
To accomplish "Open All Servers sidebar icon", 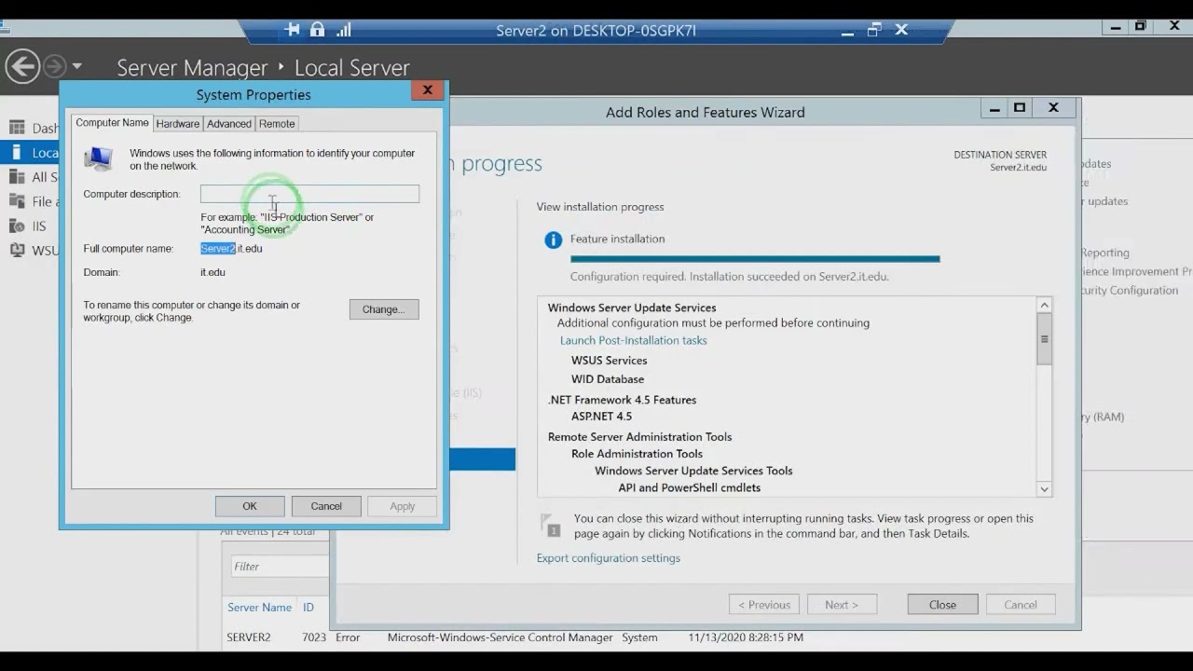I will [17, 176].
